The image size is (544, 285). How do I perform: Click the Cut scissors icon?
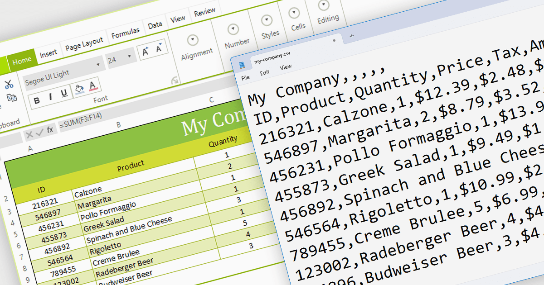(x=9, y=84)
